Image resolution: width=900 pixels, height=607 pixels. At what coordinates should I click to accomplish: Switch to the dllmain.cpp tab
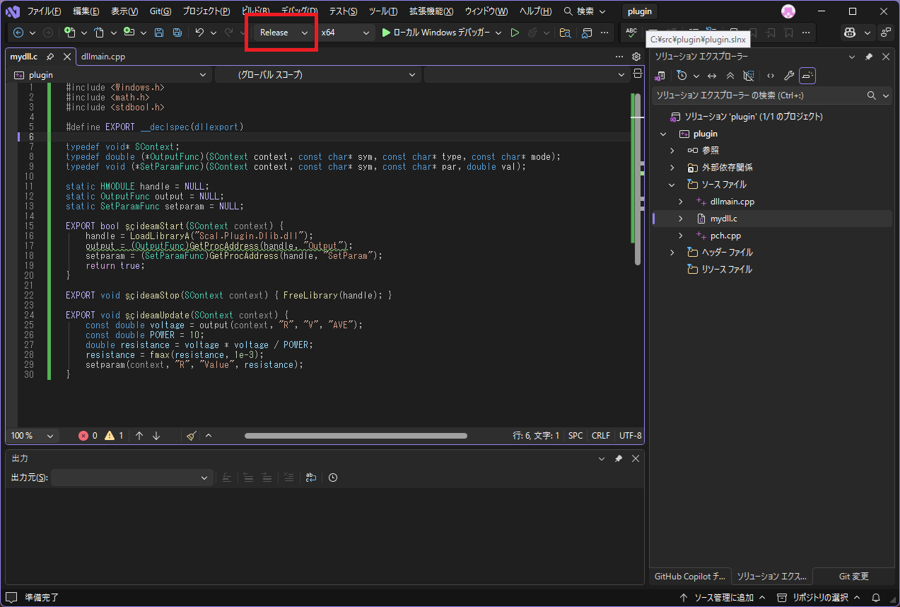pos(103,57)
